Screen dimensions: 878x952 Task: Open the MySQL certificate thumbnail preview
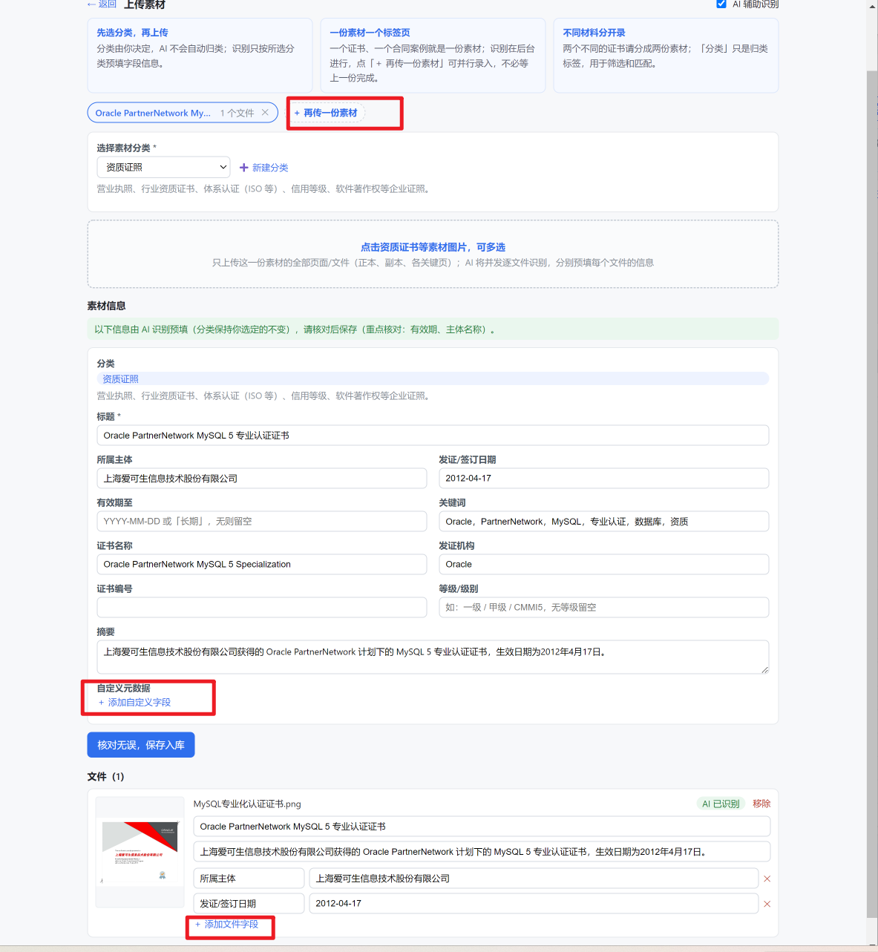pyautogui.click(x=140, y=852)
